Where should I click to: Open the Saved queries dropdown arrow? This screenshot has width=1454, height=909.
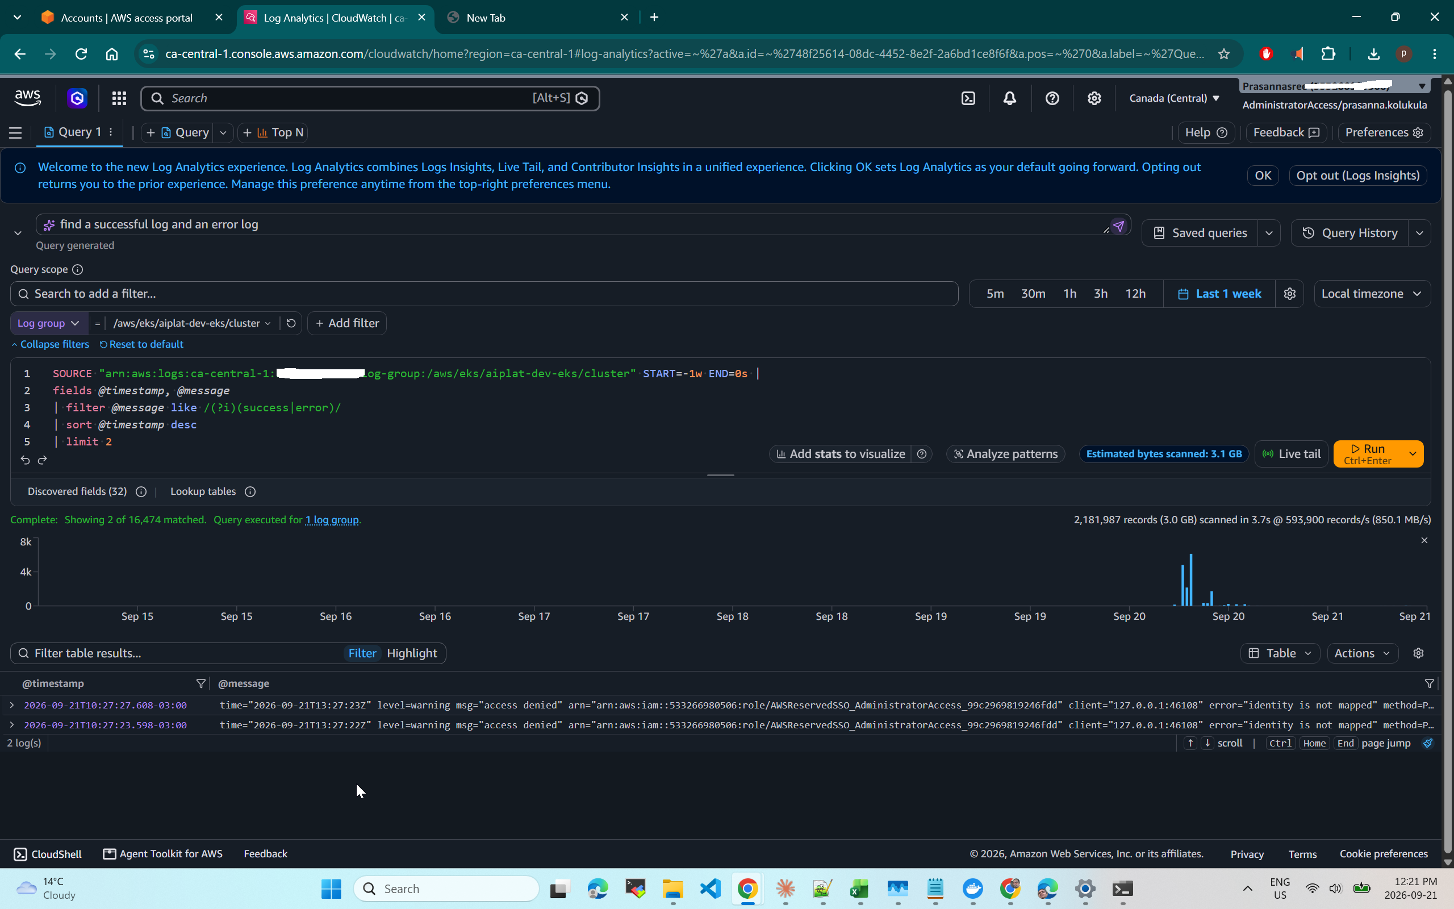pyautogui.click(x=1269, y=233)
